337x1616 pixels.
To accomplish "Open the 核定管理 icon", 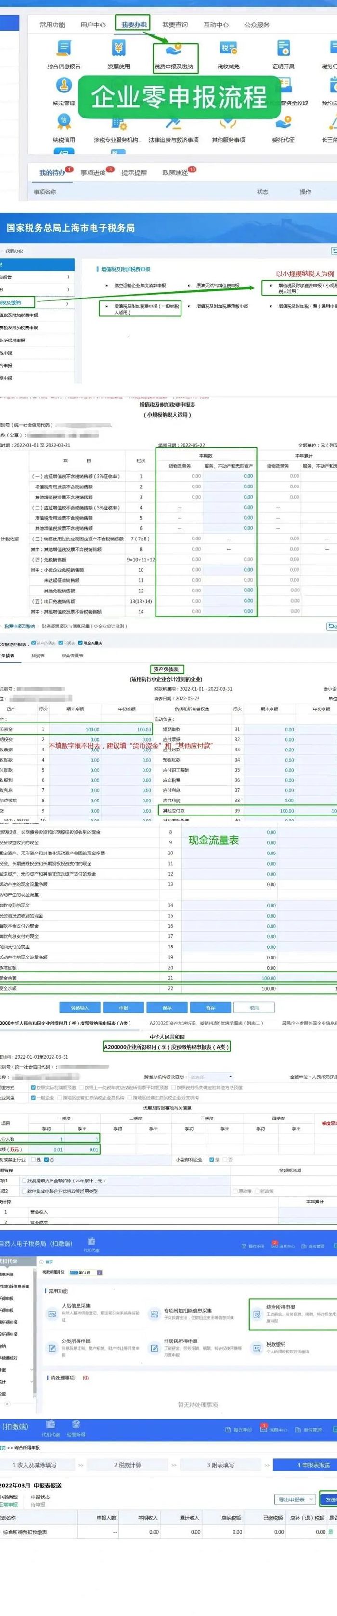I will (x=64, y=85).
